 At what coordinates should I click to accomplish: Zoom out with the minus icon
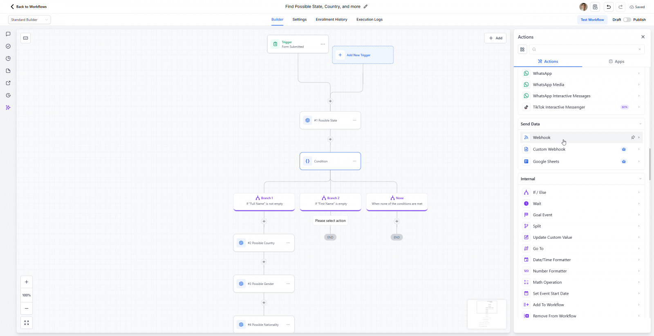[x=27, y=309]
